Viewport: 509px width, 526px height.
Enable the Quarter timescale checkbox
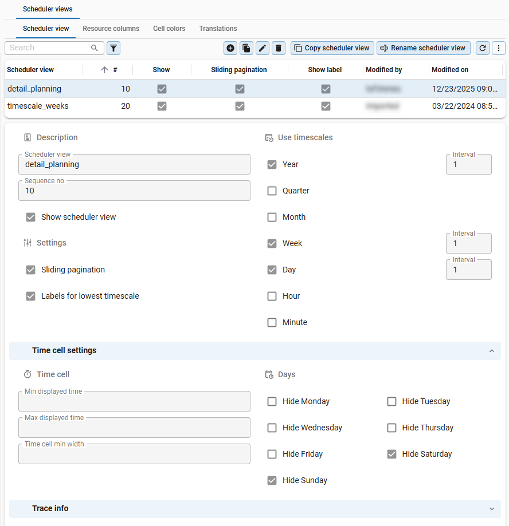point(272,191)
